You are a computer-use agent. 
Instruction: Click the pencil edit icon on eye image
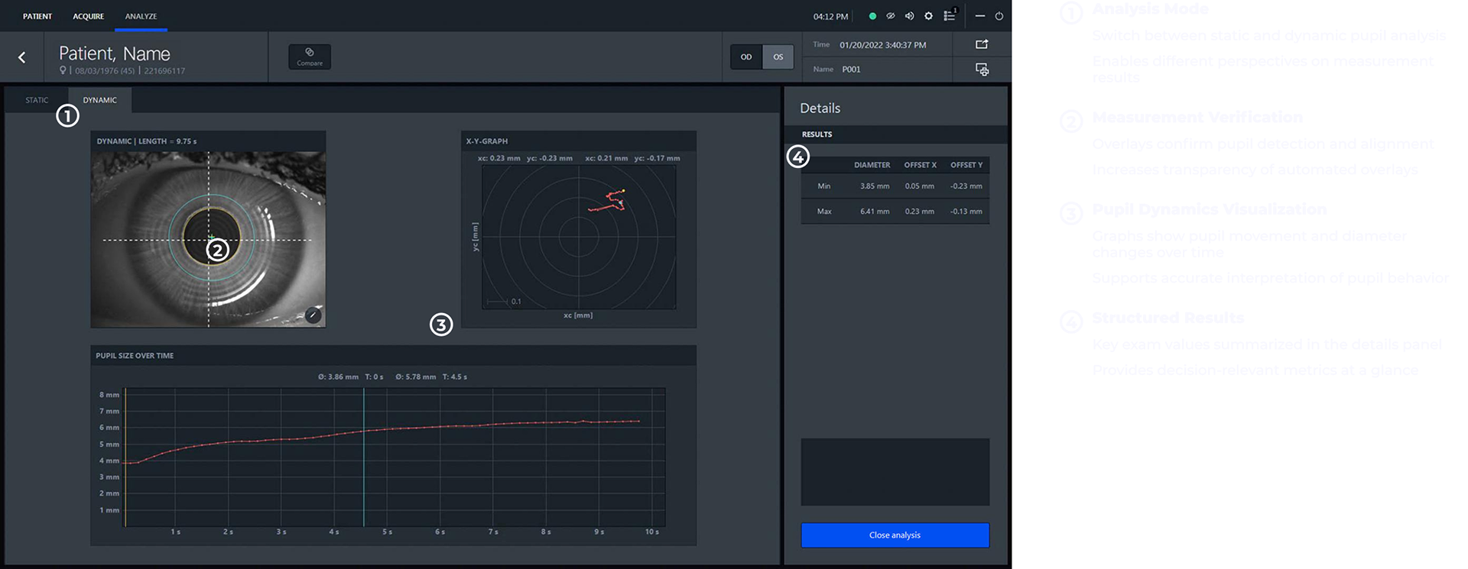pos(313,315)
